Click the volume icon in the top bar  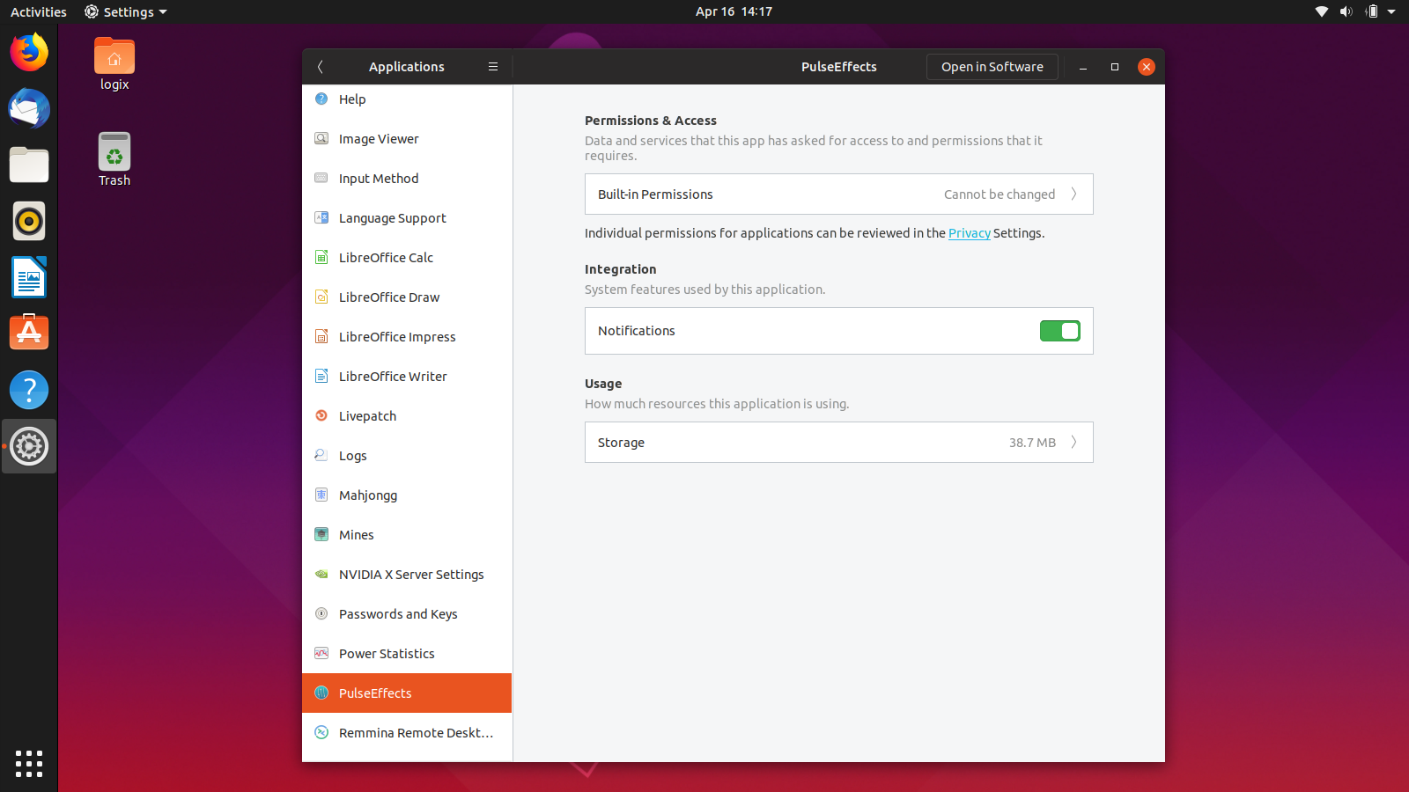(x=1347, y=11)
